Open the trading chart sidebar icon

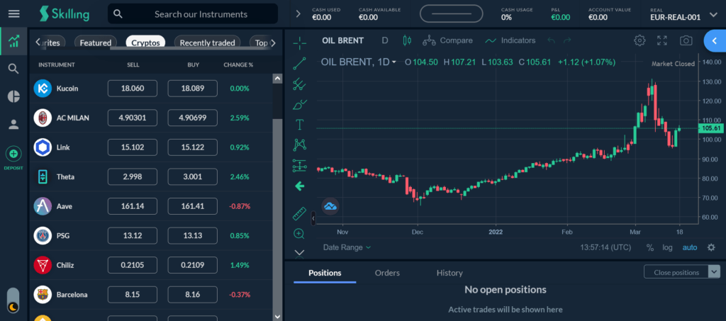(x=14, y=41)
